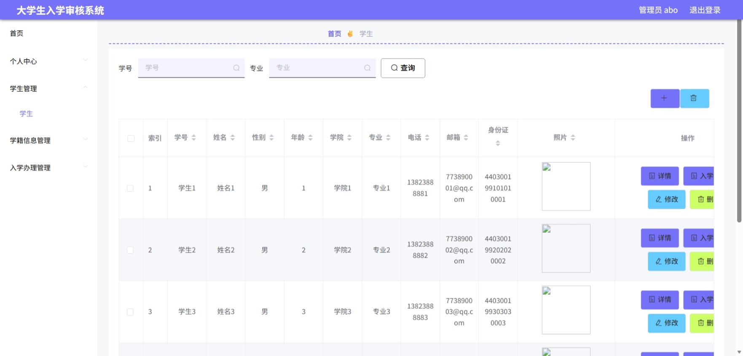Click the 查询 search button
This screenshot has height=356, width=743.
403,68
